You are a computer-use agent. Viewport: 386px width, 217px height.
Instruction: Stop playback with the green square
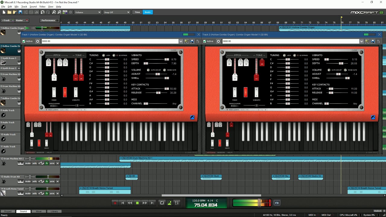137,203
